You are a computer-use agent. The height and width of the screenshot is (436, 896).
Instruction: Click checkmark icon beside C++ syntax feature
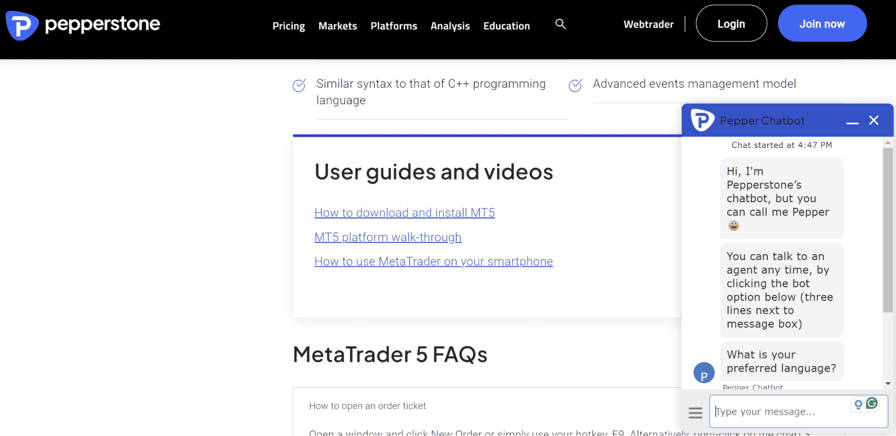(x=299, y=85)
